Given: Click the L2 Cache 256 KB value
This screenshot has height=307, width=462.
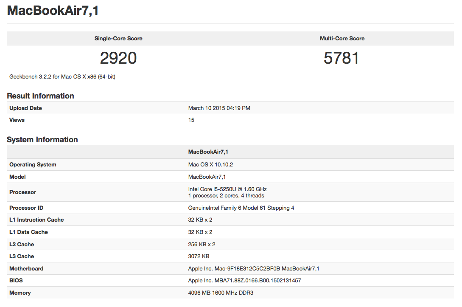Looking at the screenshot, I should [x=202, y=245].
